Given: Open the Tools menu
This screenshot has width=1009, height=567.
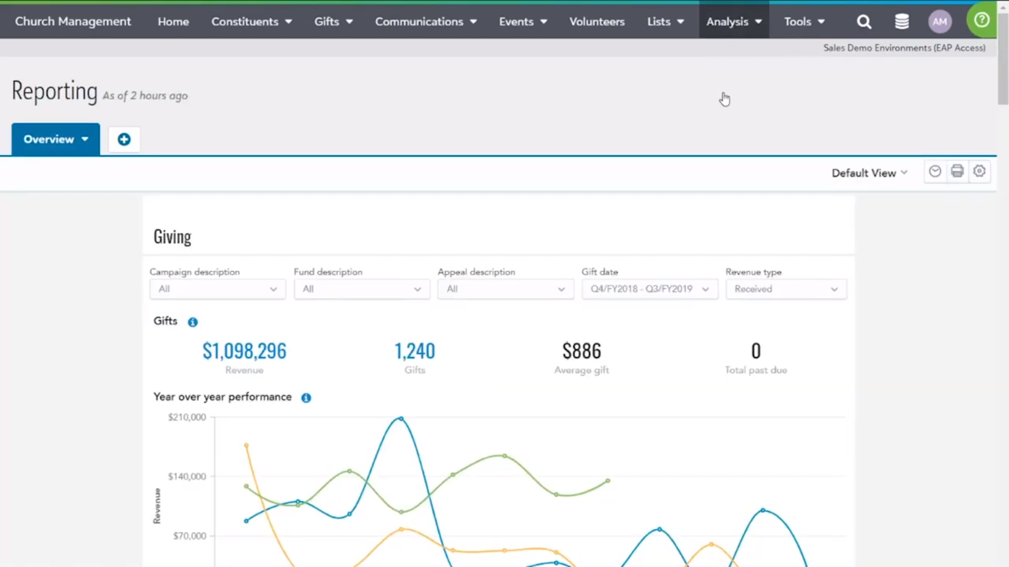Looking at the screenshot, I should [805, 22].
